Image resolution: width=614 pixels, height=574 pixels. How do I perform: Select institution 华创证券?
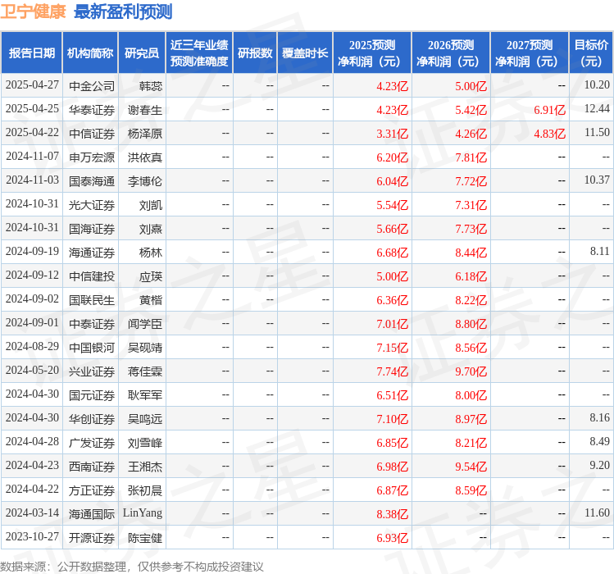(92, 419)
